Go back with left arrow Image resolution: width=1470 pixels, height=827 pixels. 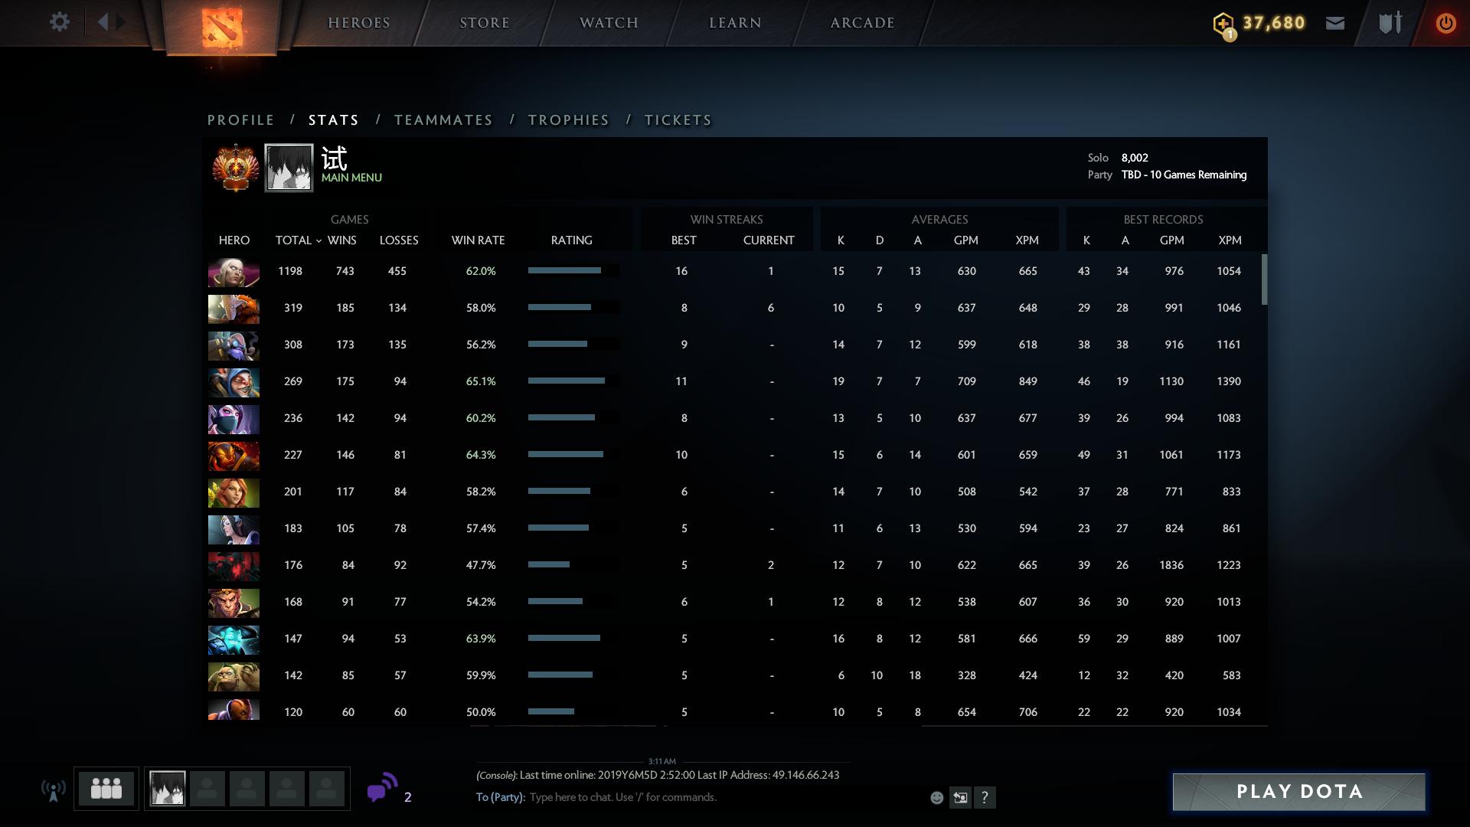coord(103,22)
